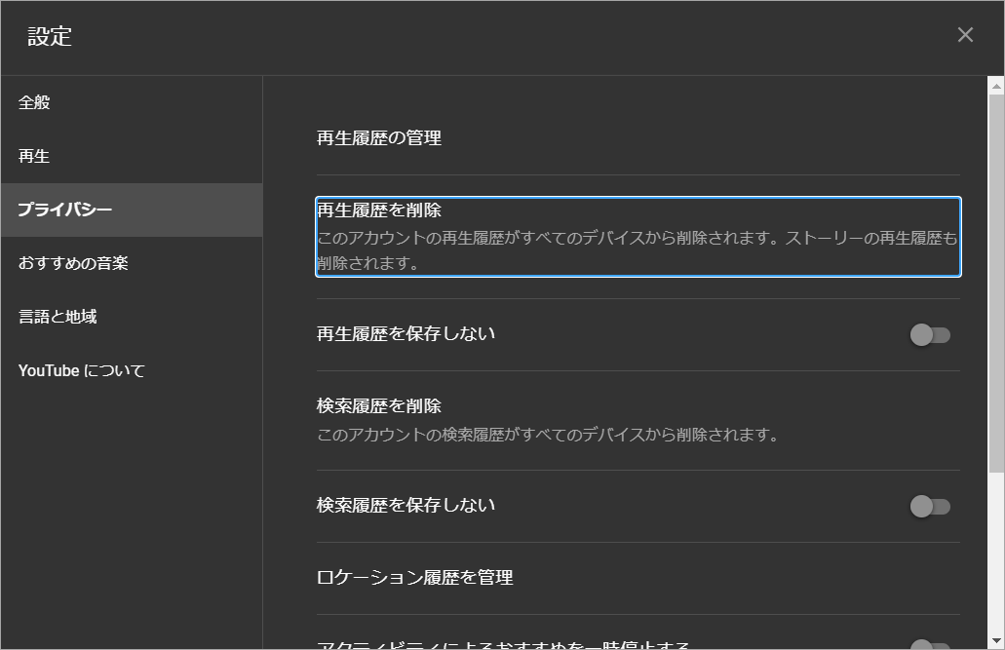
Task: Click the vertical scrollbar thumb
Action: pyautogui.click(x=996, y=285)
